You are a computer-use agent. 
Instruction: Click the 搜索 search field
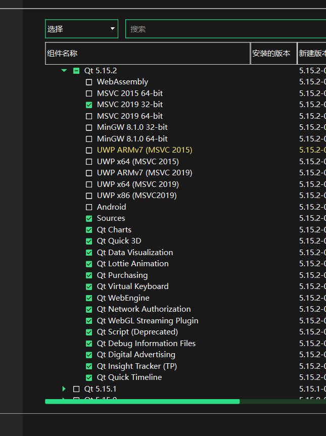pos(225,29)
